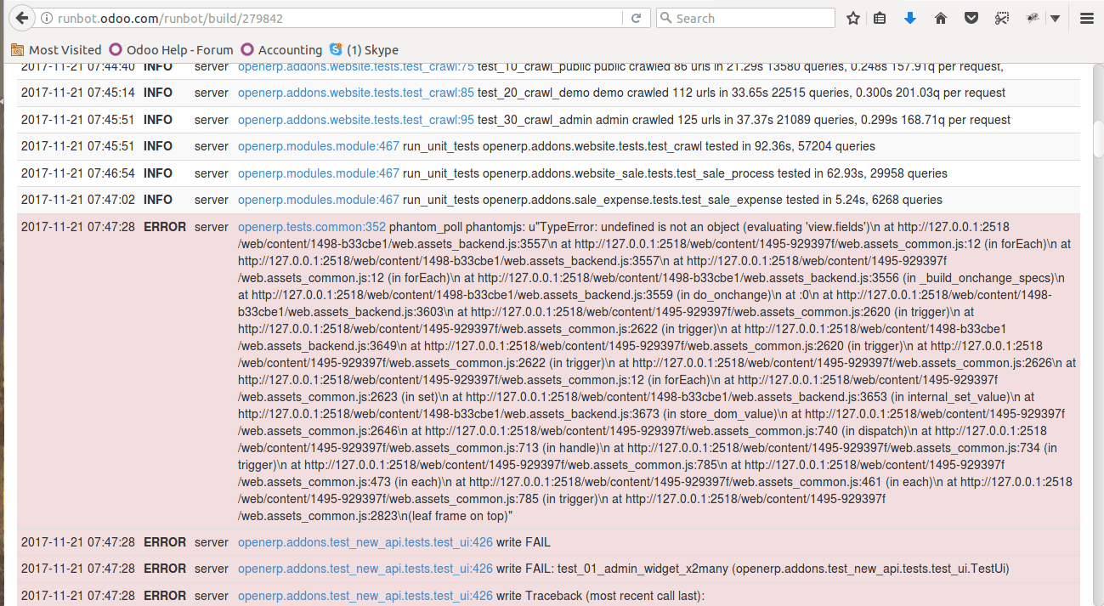
Task: Focus the runbot.odoo.com address bar
Action: point(340,18)
